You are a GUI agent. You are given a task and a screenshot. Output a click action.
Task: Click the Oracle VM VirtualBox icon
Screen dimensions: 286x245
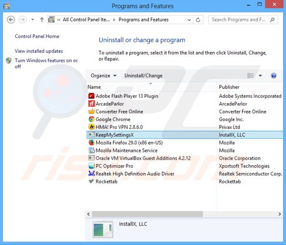(92, 158)
